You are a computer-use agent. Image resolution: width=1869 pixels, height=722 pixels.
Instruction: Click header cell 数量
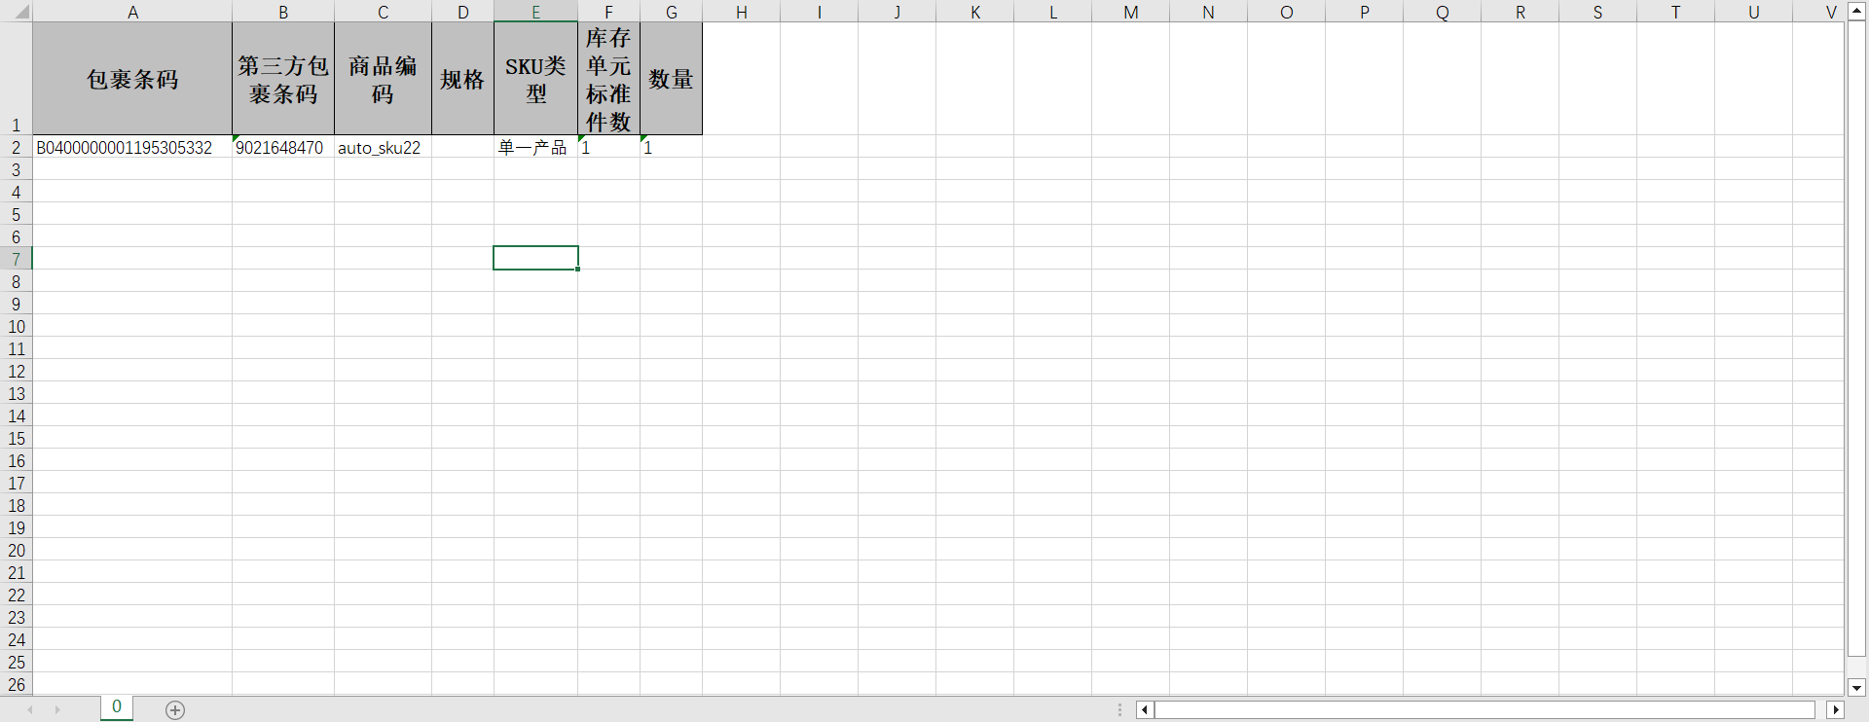click(x=671, y=79)
